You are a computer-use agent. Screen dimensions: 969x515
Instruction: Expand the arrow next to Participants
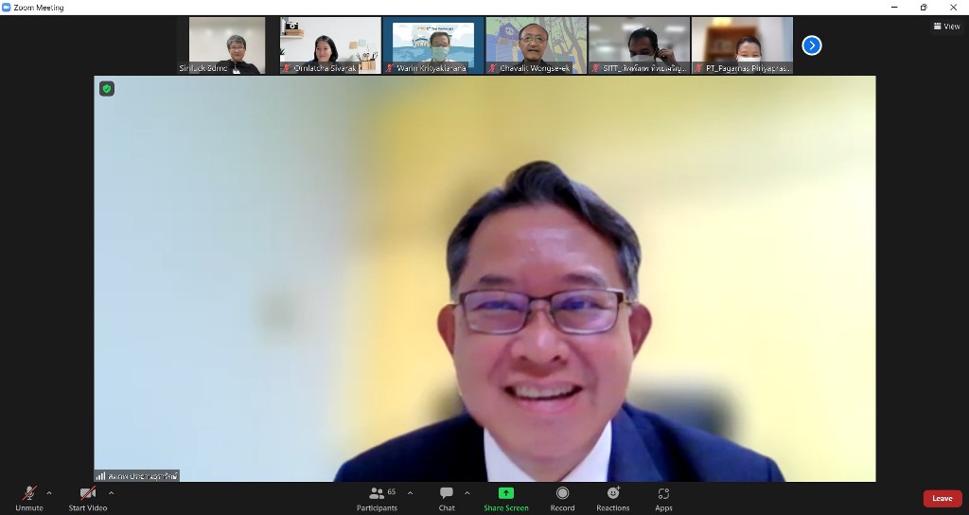pos(410,492)
